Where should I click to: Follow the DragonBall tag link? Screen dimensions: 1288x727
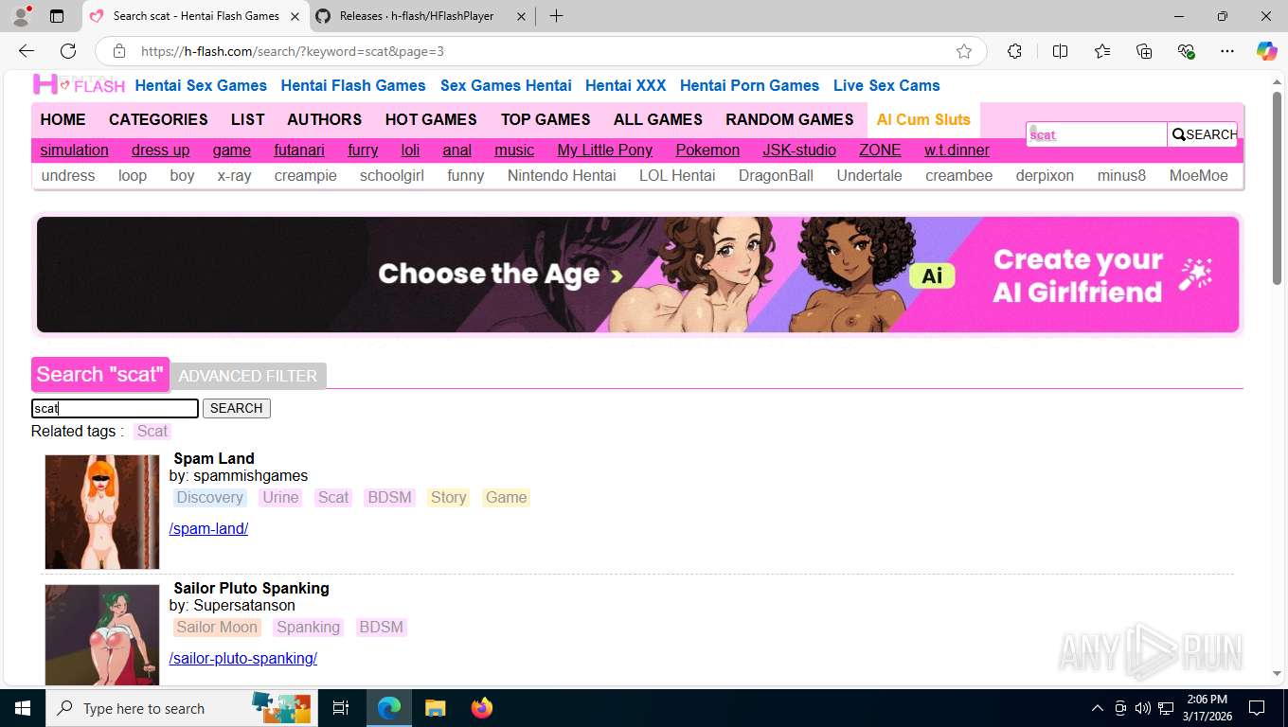(x=776, y=175)
